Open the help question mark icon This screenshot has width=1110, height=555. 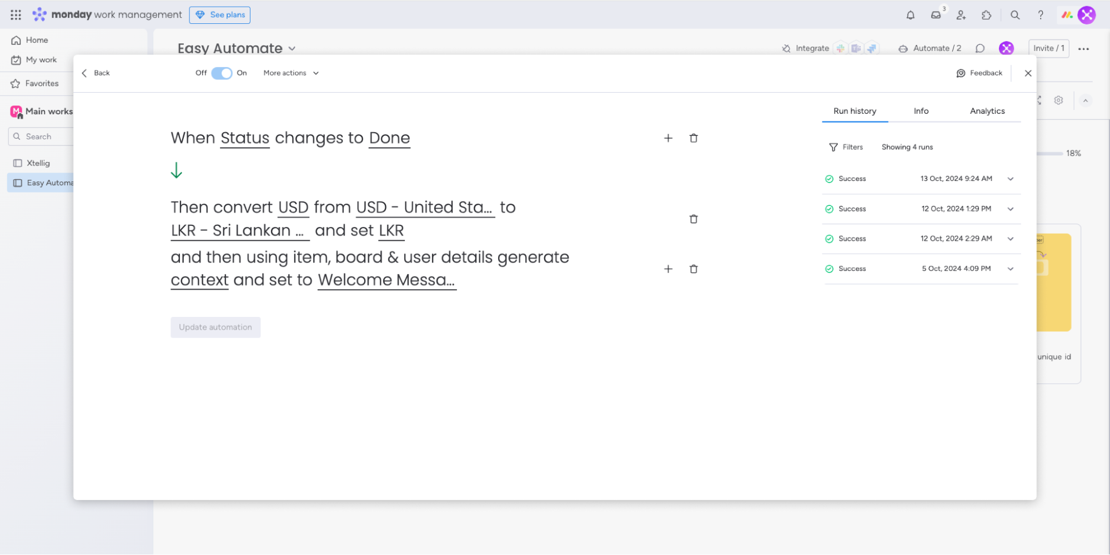(x=1040, y=15)
